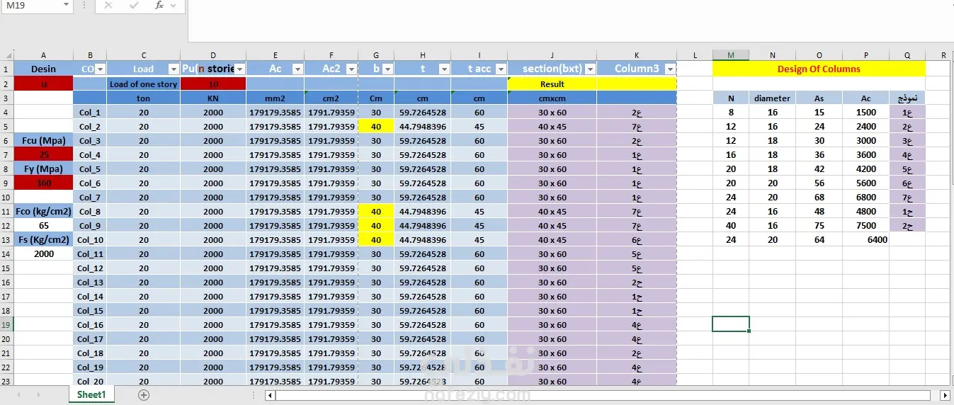The width and height of the screenshot is (954, 405).
Task: Open the Pu(n stories filter dropdown
Action: click(240, 69)
